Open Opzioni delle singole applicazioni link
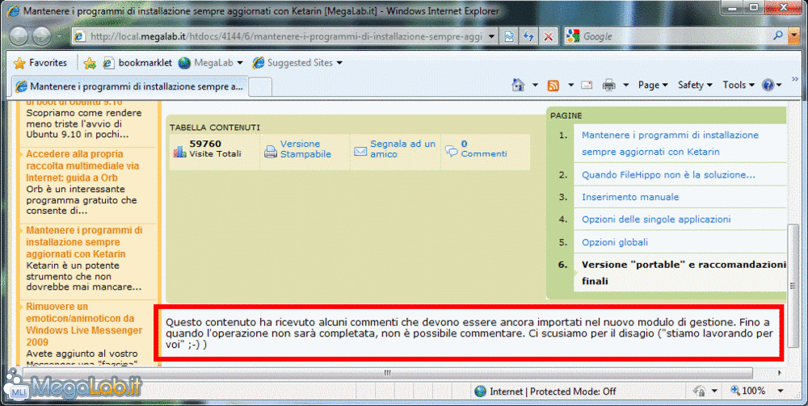This screenshot has width=808, height=406. pyautogui.click(x=656, y=220)
